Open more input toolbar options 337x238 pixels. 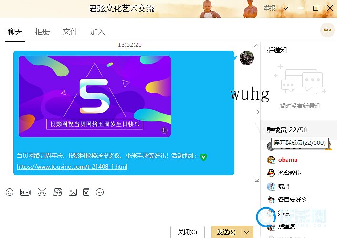pyautogui.click(x=100, y=192)
